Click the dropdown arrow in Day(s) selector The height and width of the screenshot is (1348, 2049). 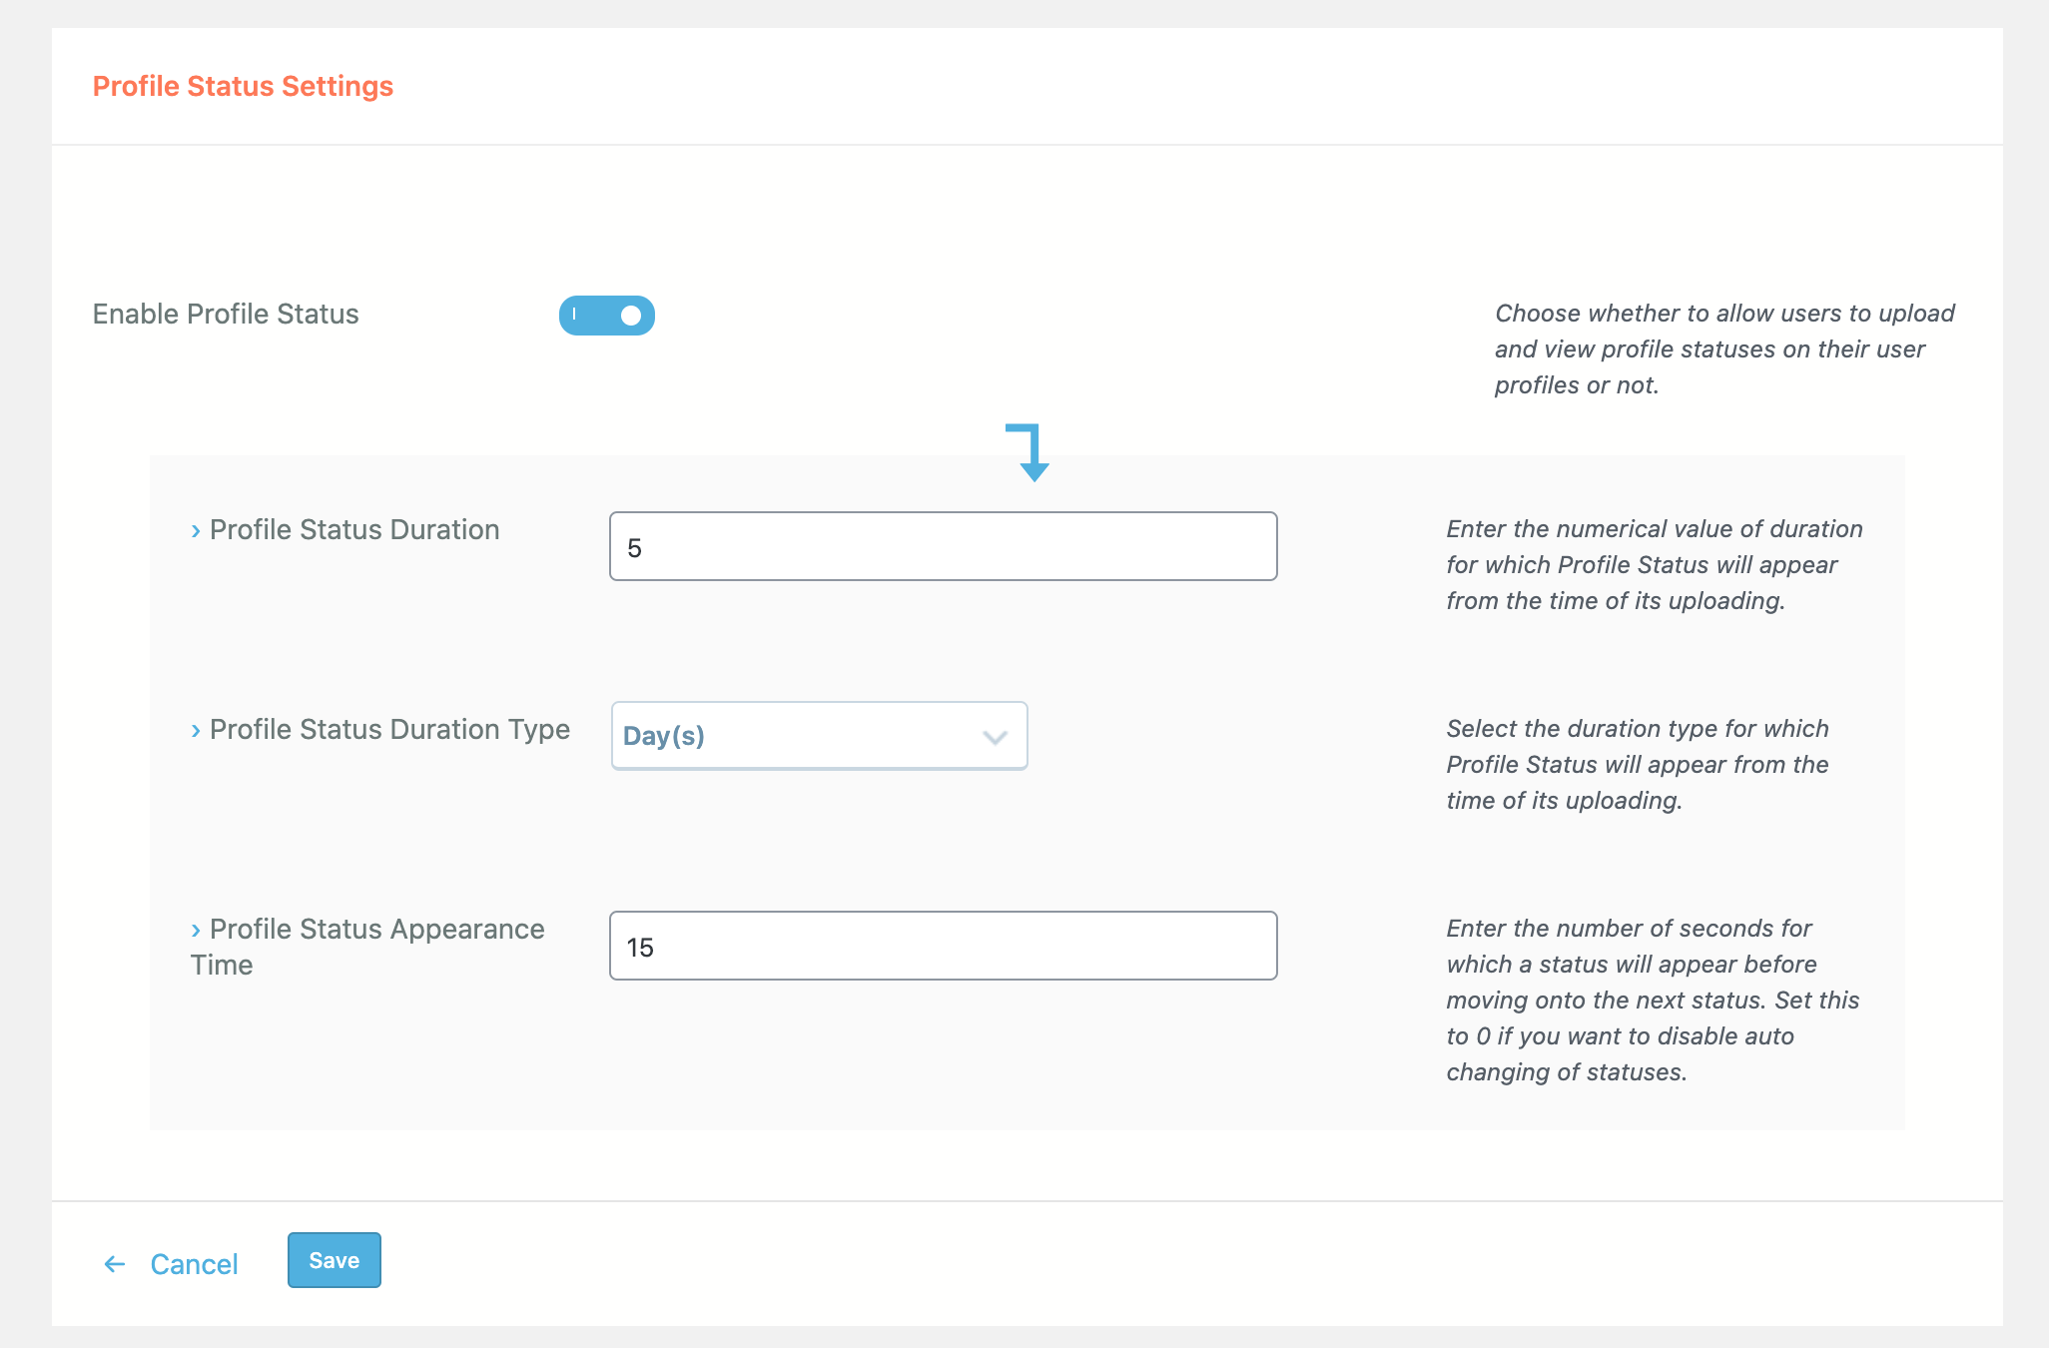point(995,738)
